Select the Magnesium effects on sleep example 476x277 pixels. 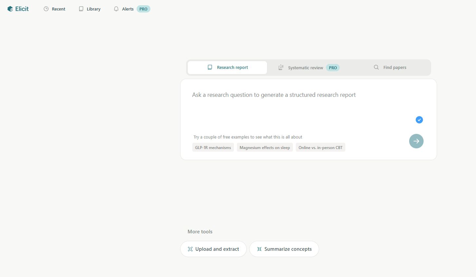(265, 148)
